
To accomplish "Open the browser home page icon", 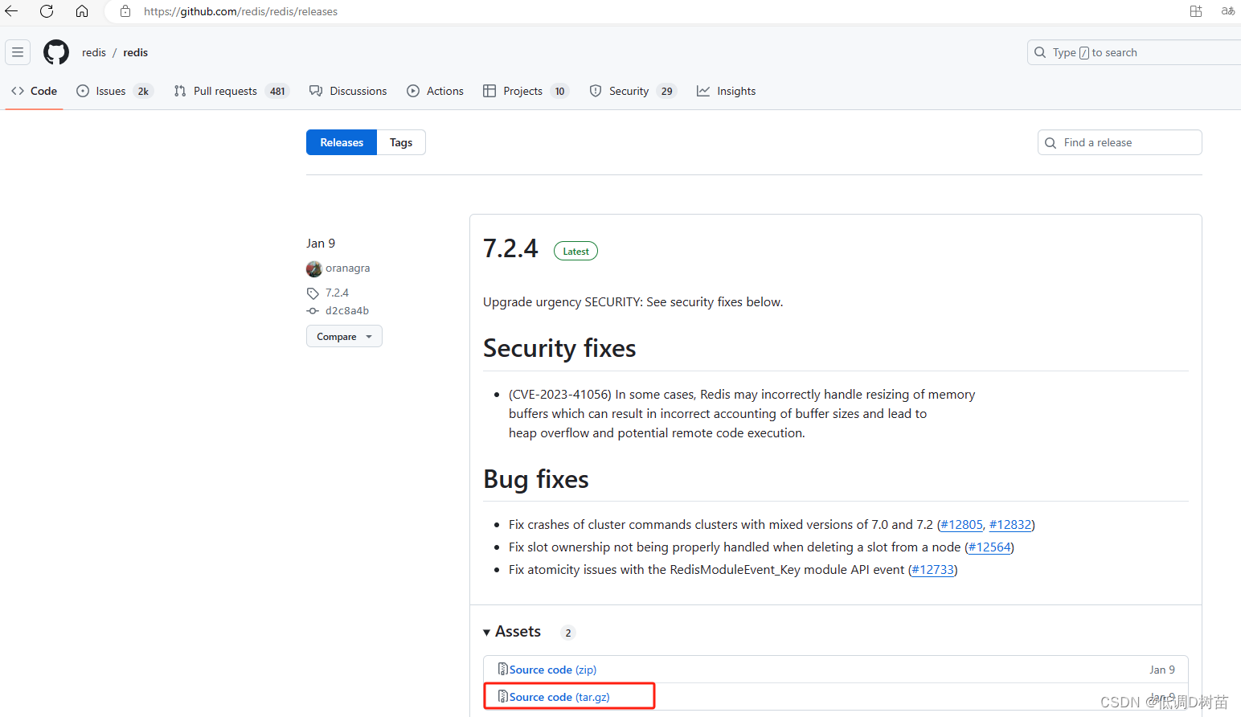I will (x=82, y=11).
